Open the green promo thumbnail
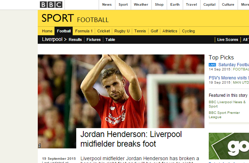The width and height of the screenshot is (249, 163). point(229,146)
